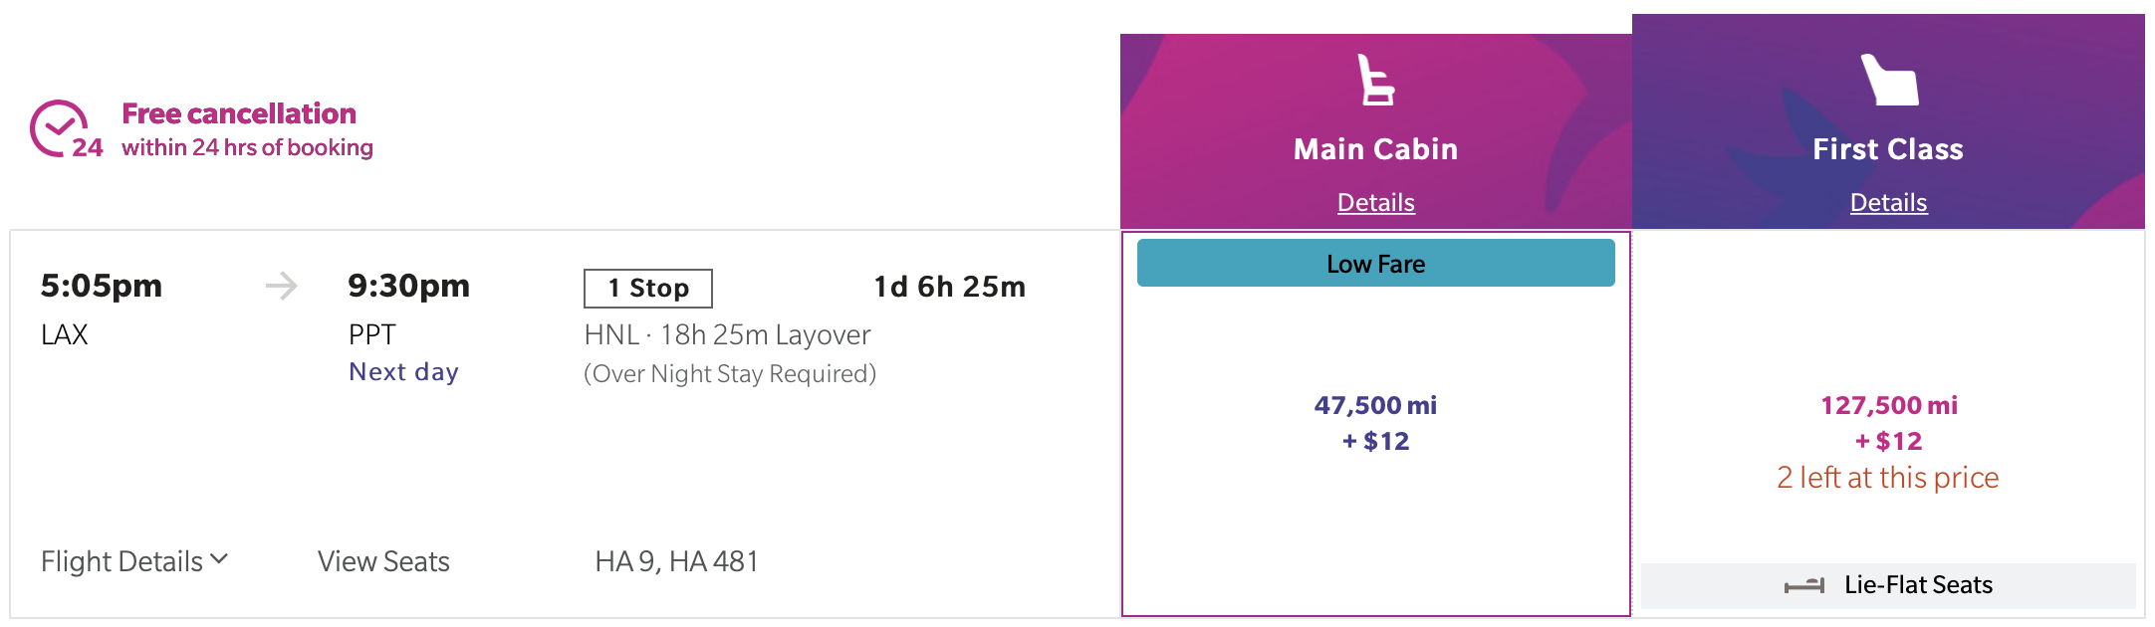Viewport: 2155px width, 627px height.
Task: Open View Seats for flights HA 9, HA 481
Action: 383,560
